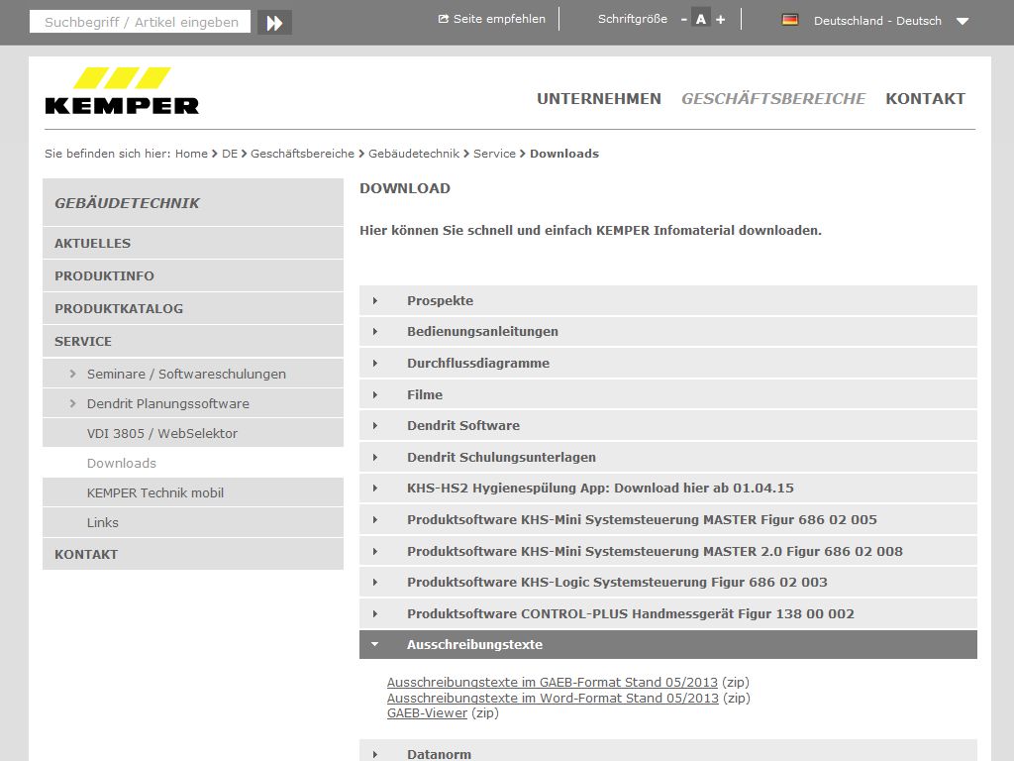Expand the Filme section
Image resolution: width=1014 pixels, height=761 pixels.
point(668,394)
